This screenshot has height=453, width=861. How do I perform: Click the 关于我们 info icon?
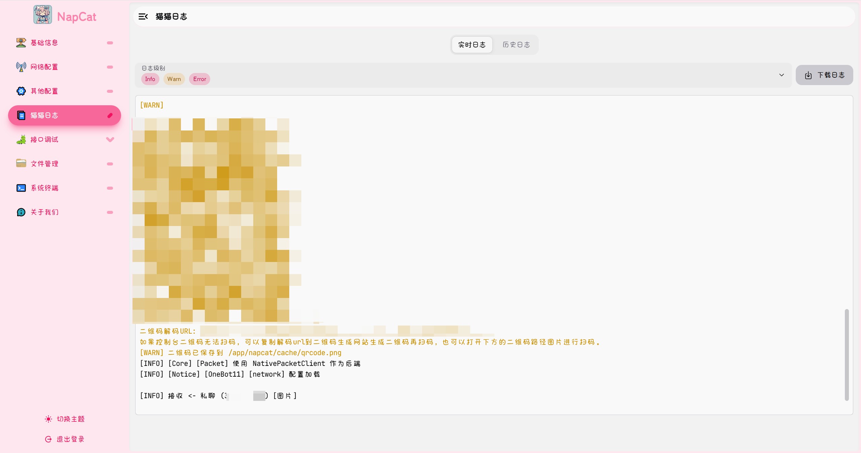[21, 212]
